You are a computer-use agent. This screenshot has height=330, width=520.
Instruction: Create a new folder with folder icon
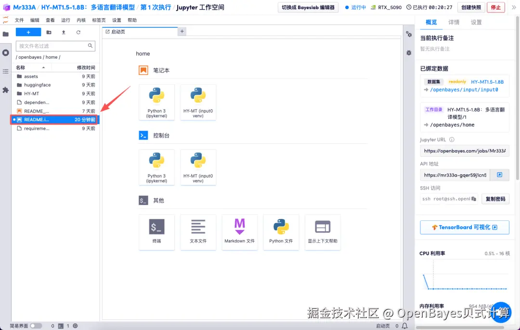[x=49, y=32]
